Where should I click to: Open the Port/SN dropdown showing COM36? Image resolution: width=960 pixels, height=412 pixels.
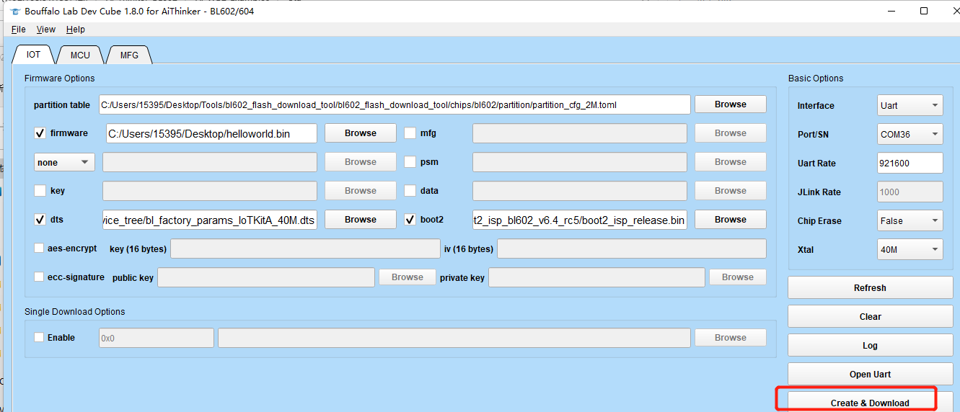pyautogui.click(x=910, y=134)
